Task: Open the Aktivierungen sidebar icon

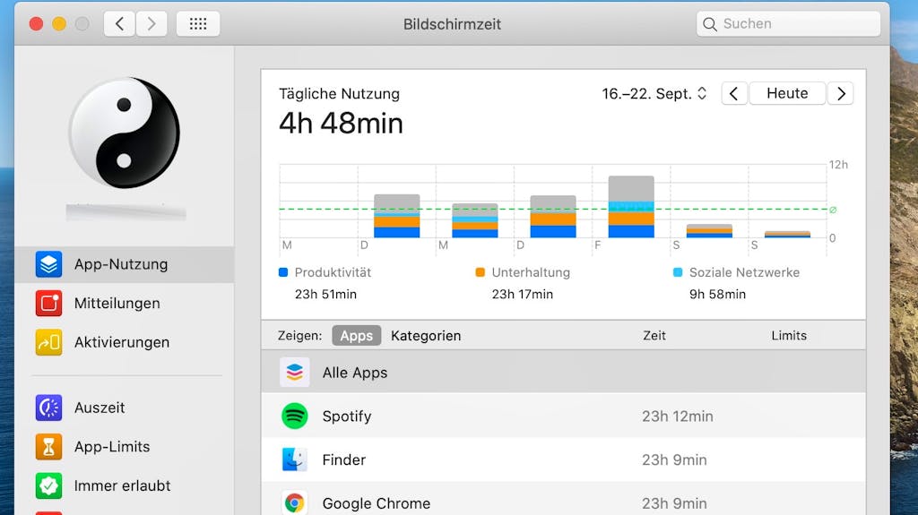Action: [48, 342]
